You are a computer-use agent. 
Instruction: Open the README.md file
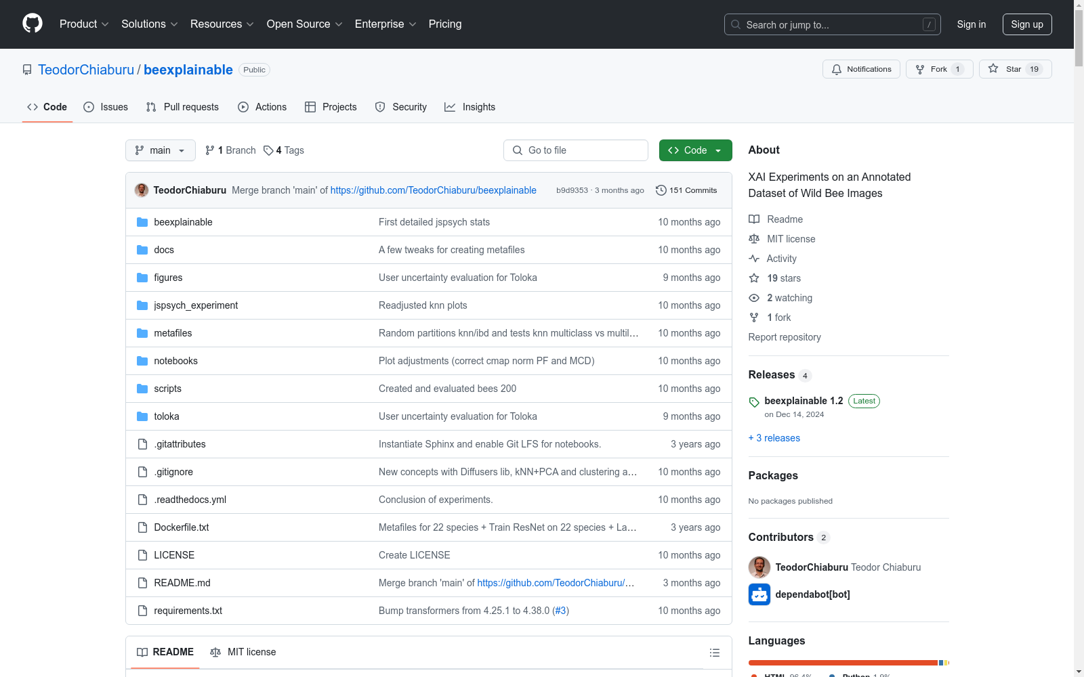[x=182, y=583]
